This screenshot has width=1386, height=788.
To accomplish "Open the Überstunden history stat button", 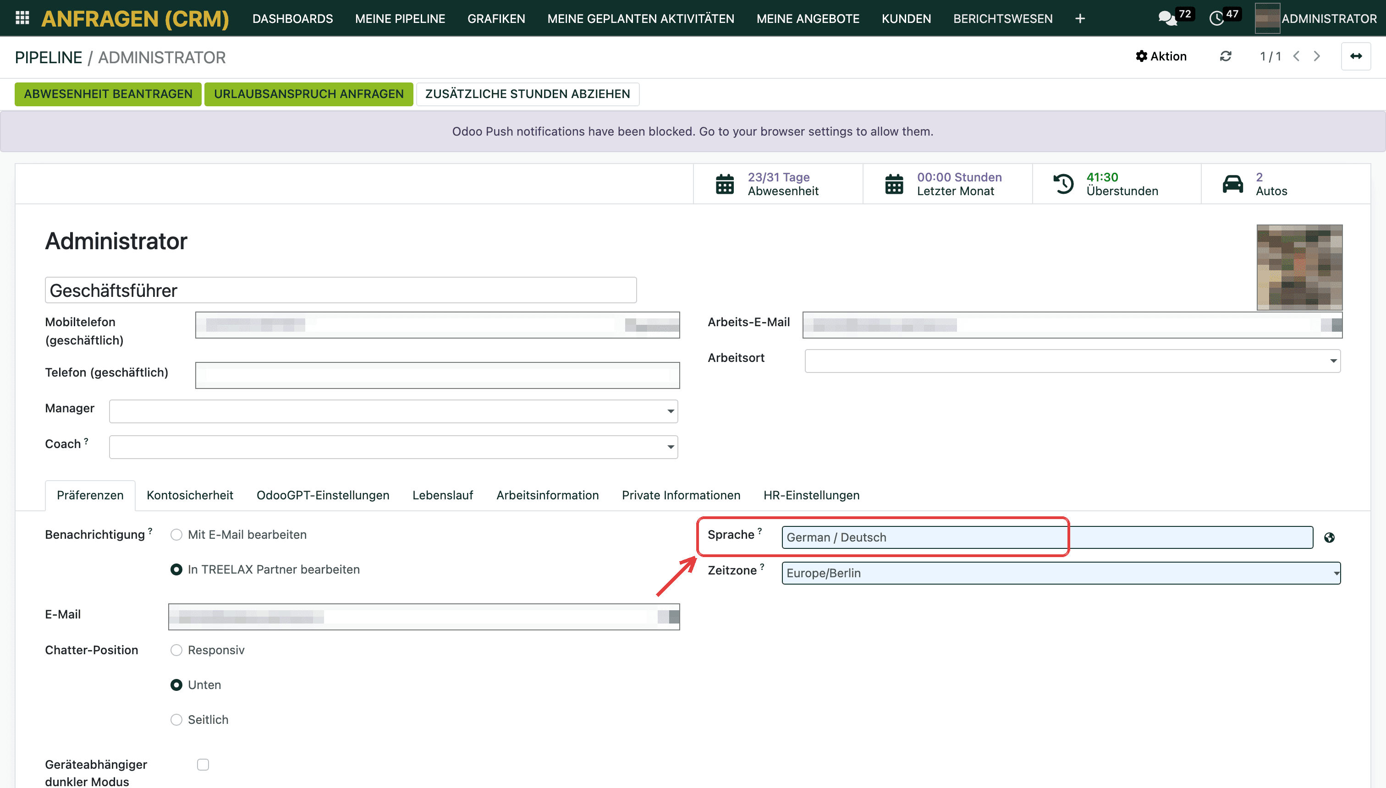I will [x=1117, y=184].
